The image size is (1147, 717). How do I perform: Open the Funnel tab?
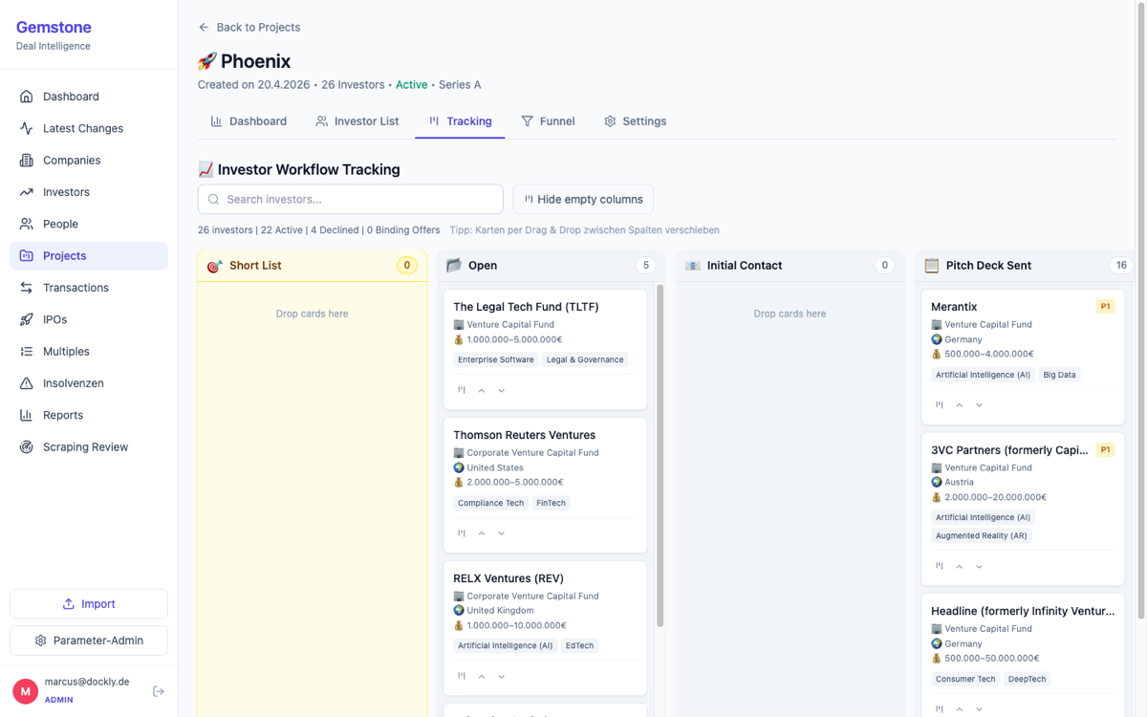[548, 121]
